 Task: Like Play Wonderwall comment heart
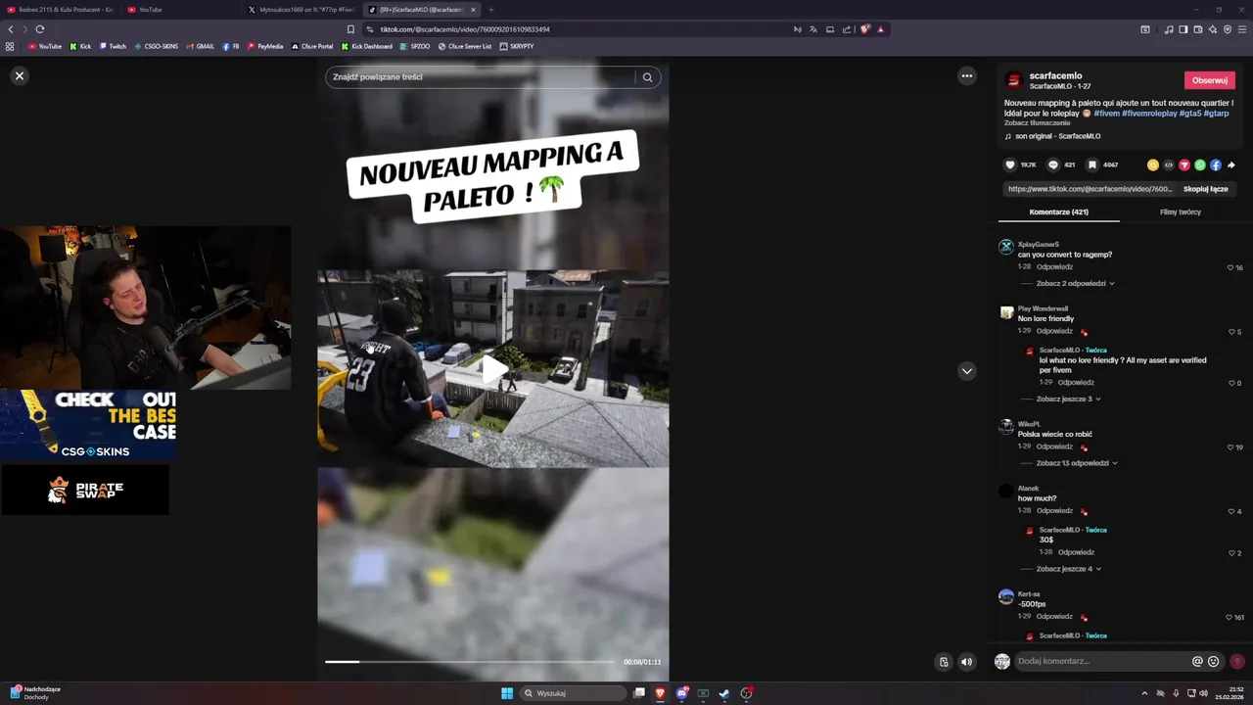[1231, 332]
